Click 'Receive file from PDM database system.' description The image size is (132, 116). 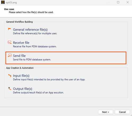tap(35, 46)
